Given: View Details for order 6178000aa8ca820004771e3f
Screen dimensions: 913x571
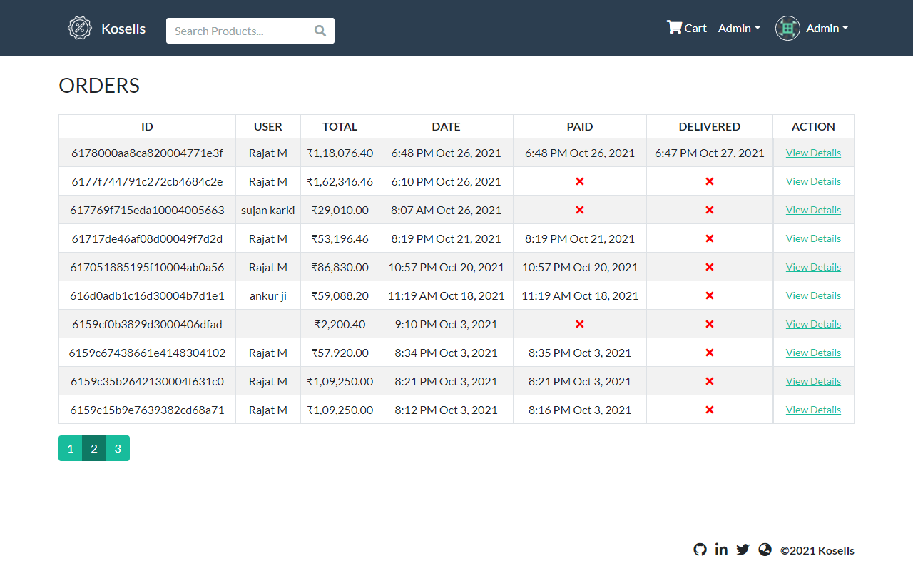Looking at the screenshot, I should tap(813, 153).
